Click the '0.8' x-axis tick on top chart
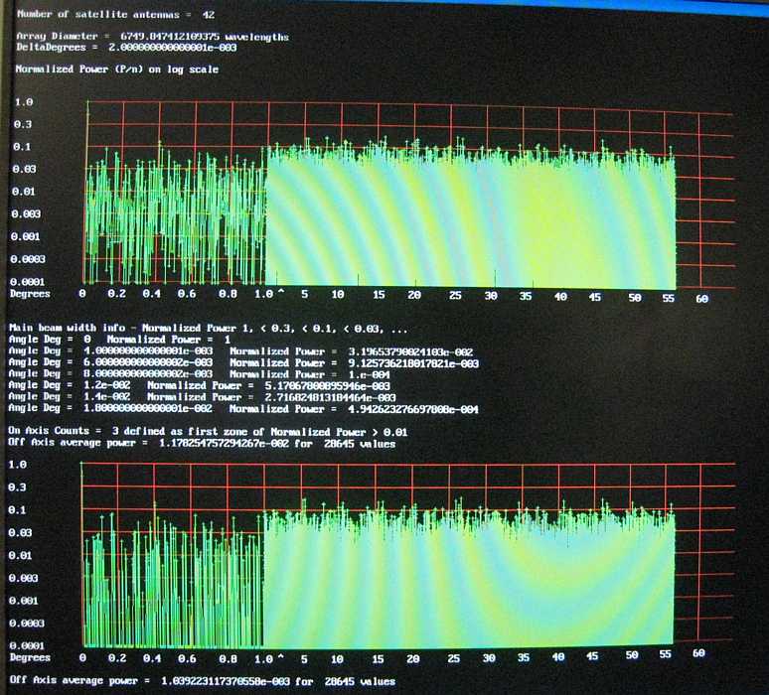The height and width of the screenshot is (695, 769). [228, 294]
